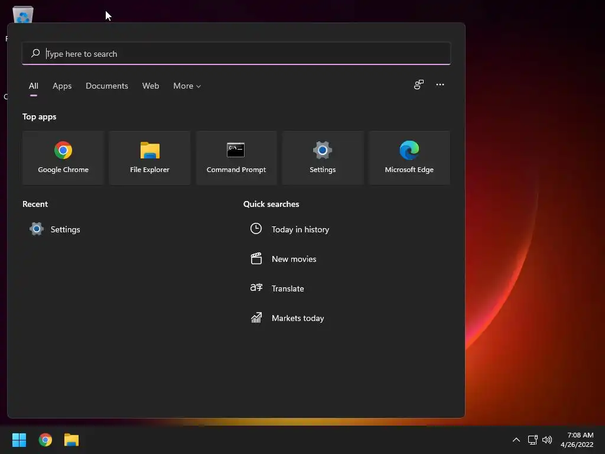Select Today in history quick search

tap(290, 229)
